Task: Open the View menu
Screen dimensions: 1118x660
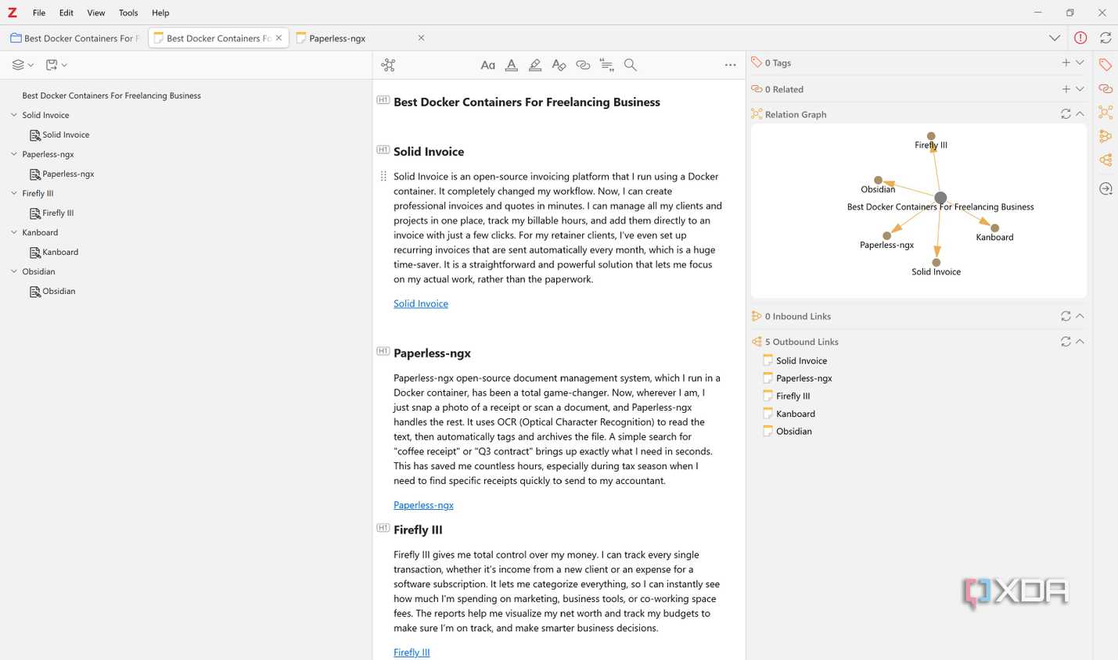Action: 96,13
